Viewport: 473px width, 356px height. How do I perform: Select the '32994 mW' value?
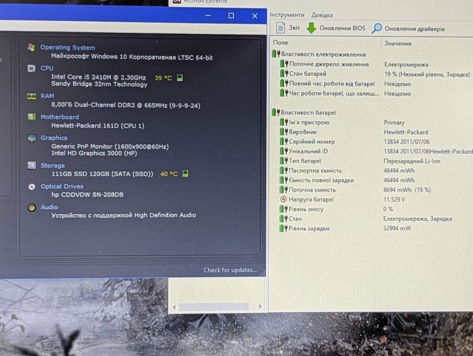(x=397, y=228)
